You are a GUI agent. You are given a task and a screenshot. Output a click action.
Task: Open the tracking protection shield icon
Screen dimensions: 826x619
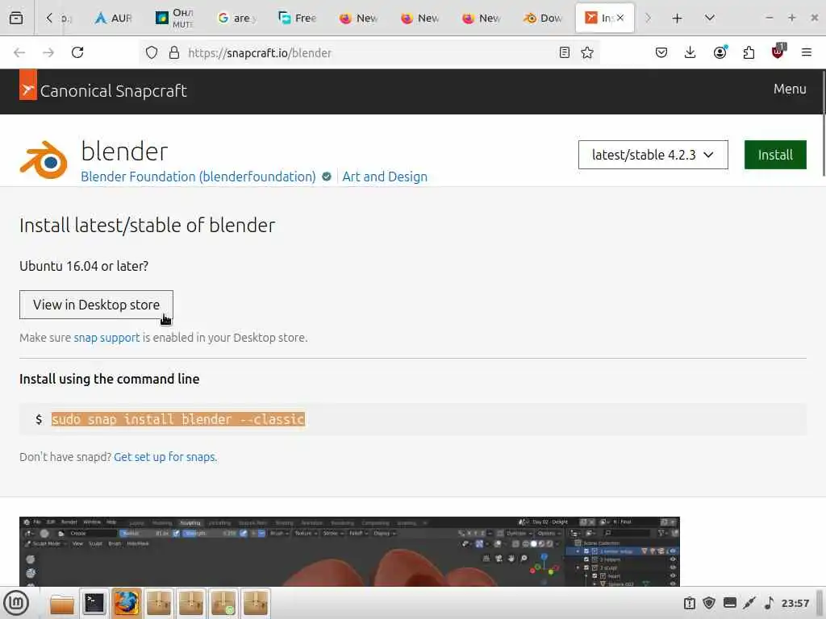click(152, 52)
